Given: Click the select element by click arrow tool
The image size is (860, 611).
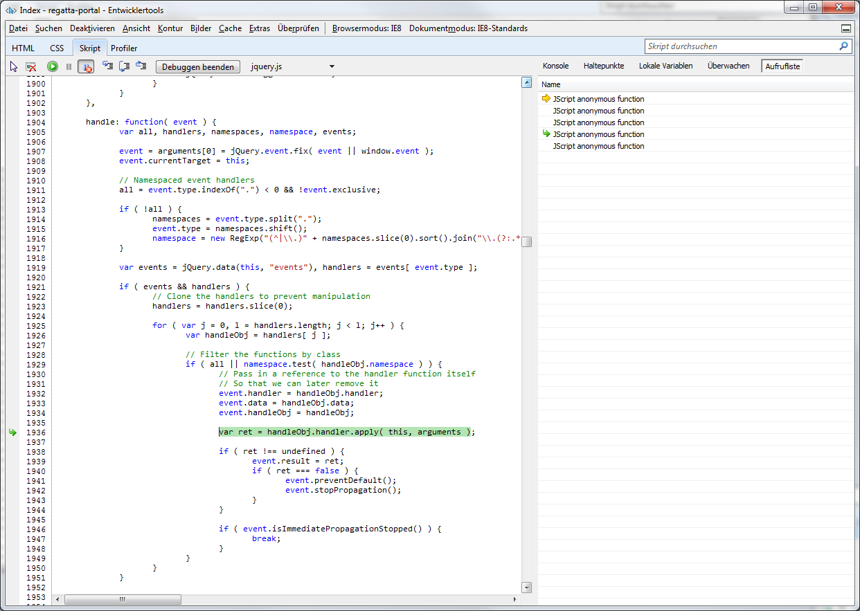Looking at the screenshot, I should (14, 66).
